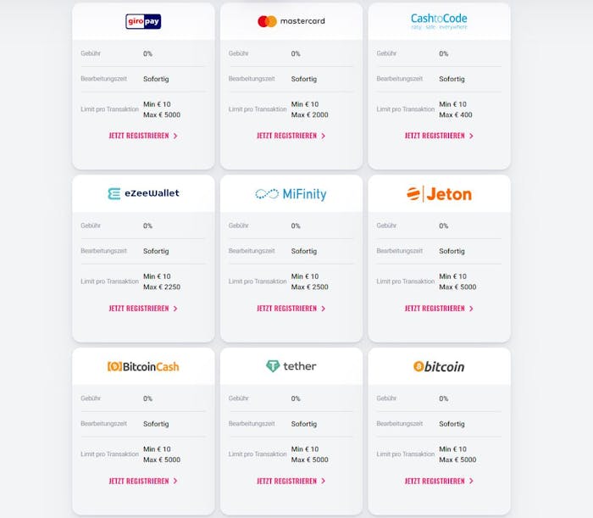Image resolution: width=593 pixels, height=518 pixels.
Task: Select the MiFinity logo
Action: 291,194
